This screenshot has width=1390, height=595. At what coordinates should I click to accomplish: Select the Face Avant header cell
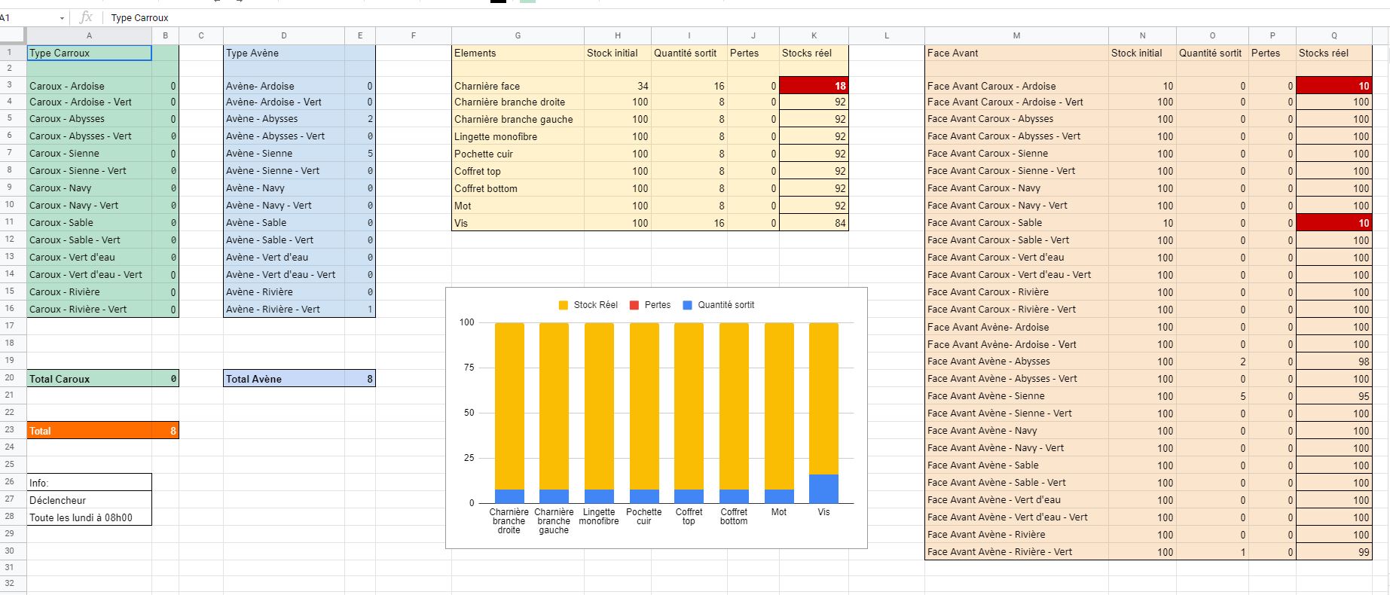pos(1016,53)
